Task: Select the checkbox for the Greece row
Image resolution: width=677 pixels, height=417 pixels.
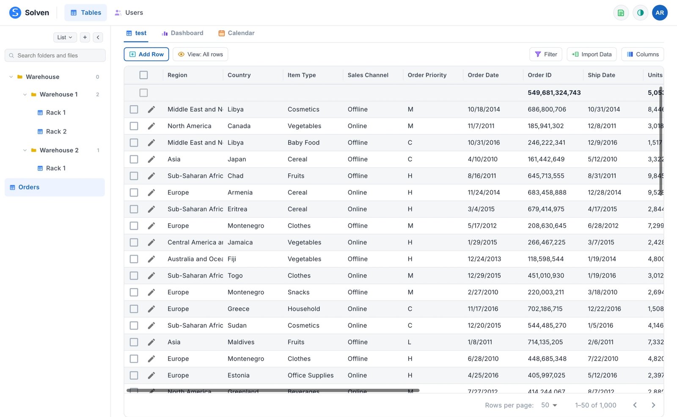Action: click(134, 309)
